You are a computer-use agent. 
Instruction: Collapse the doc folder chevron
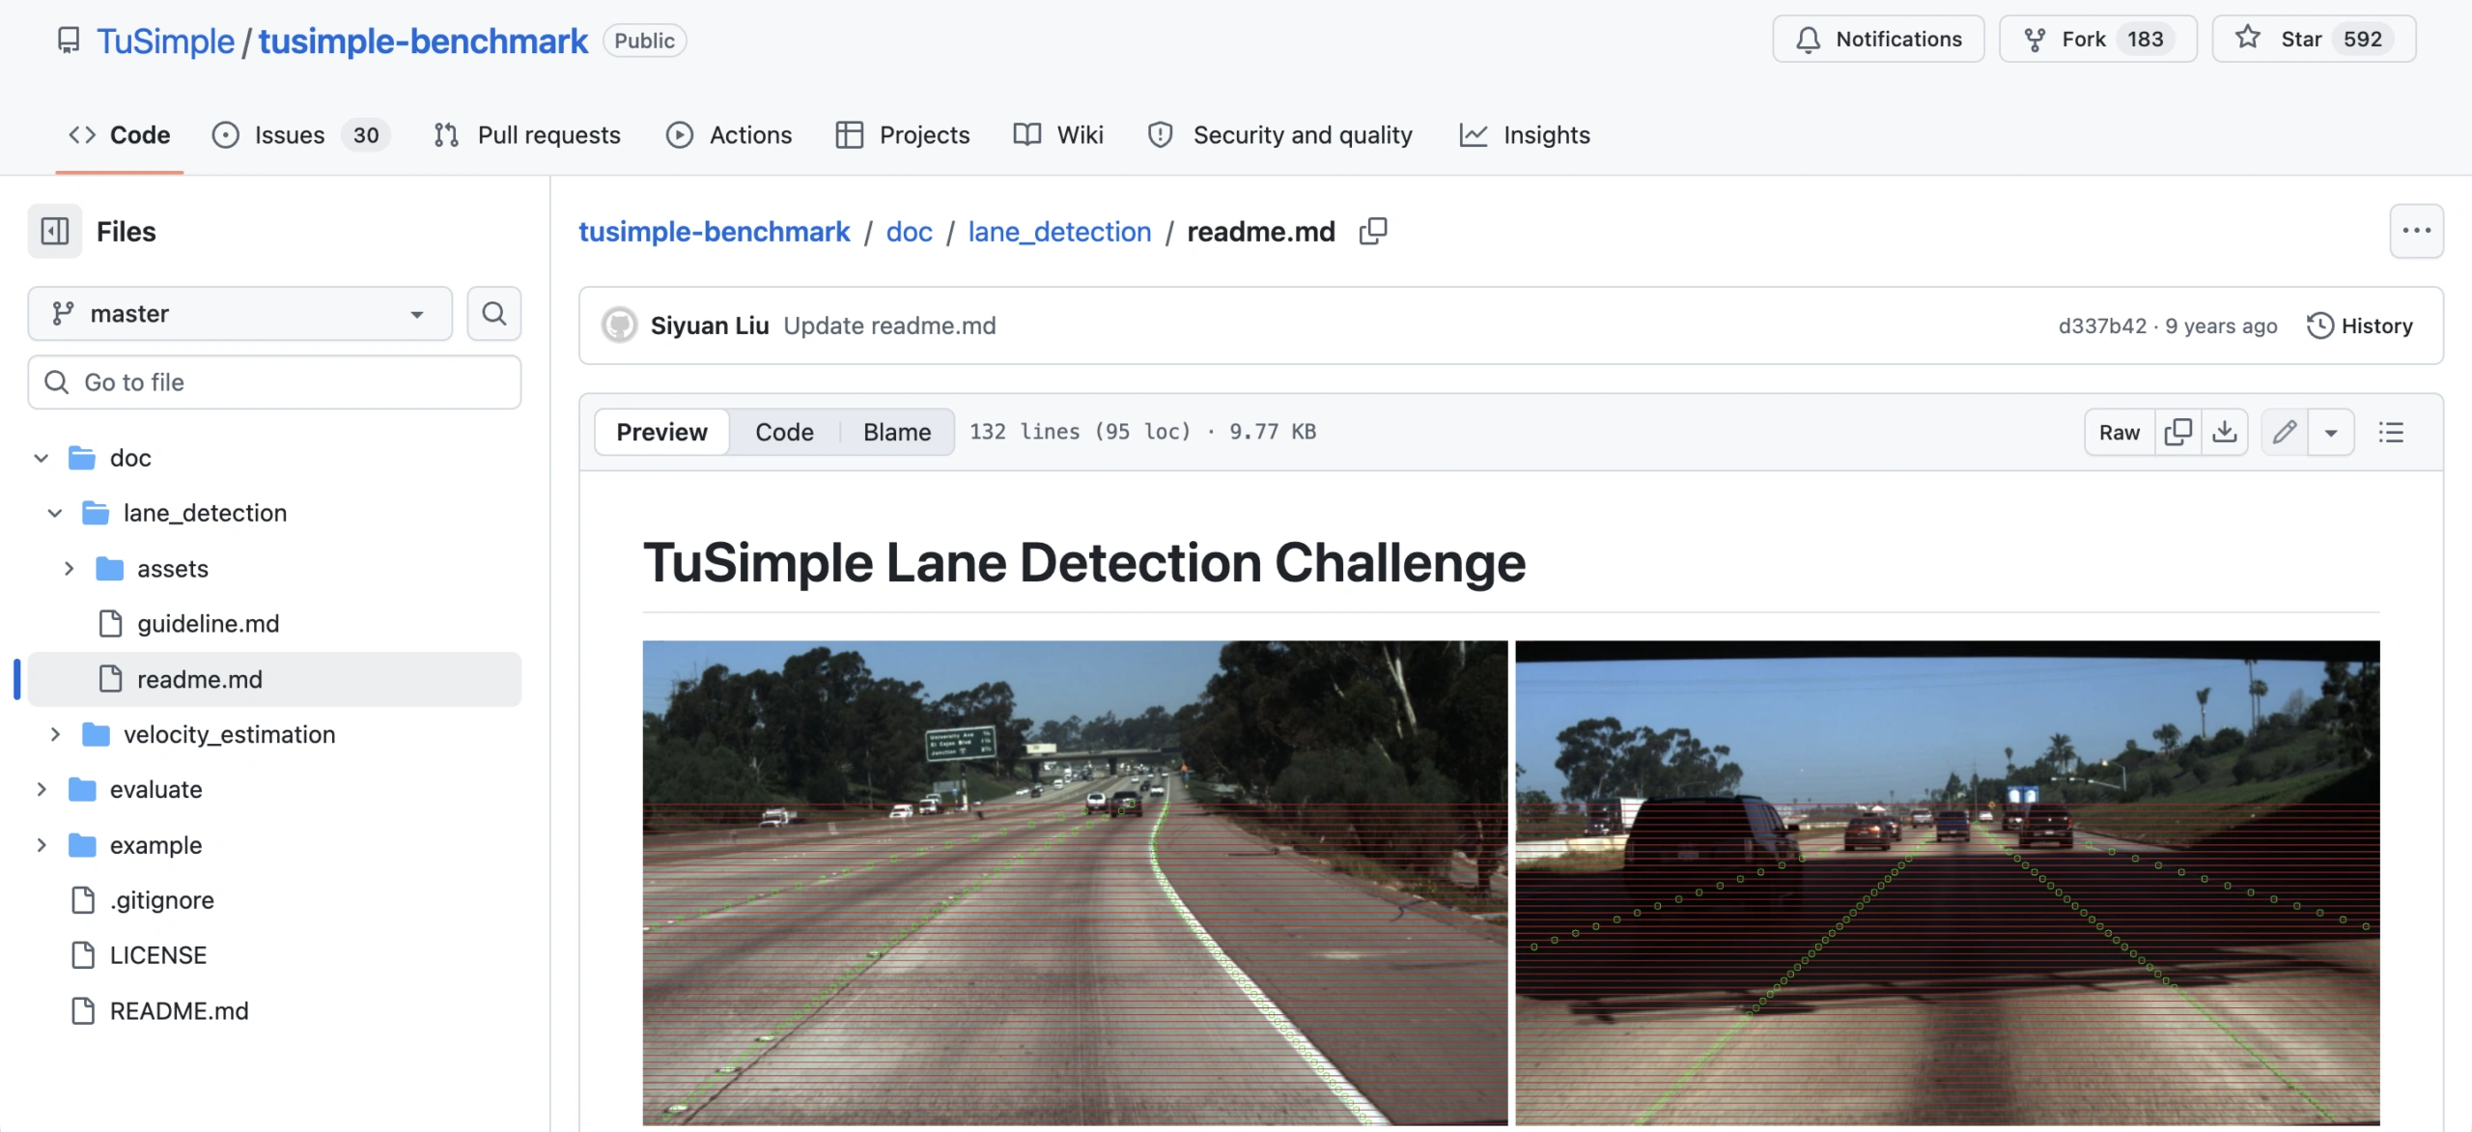[42, 458]
